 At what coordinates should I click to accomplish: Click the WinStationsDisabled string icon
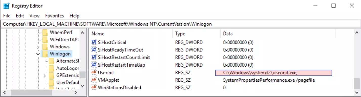(94, 87)
